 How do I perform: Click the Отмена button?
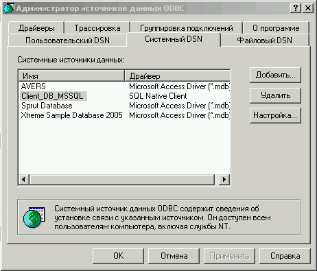point(174,256)
